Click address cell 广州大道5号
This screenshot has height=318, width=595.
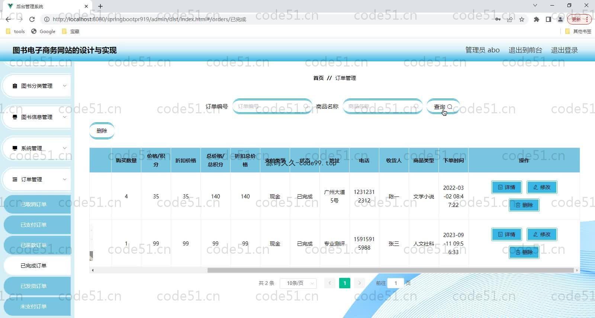point(334,196)
